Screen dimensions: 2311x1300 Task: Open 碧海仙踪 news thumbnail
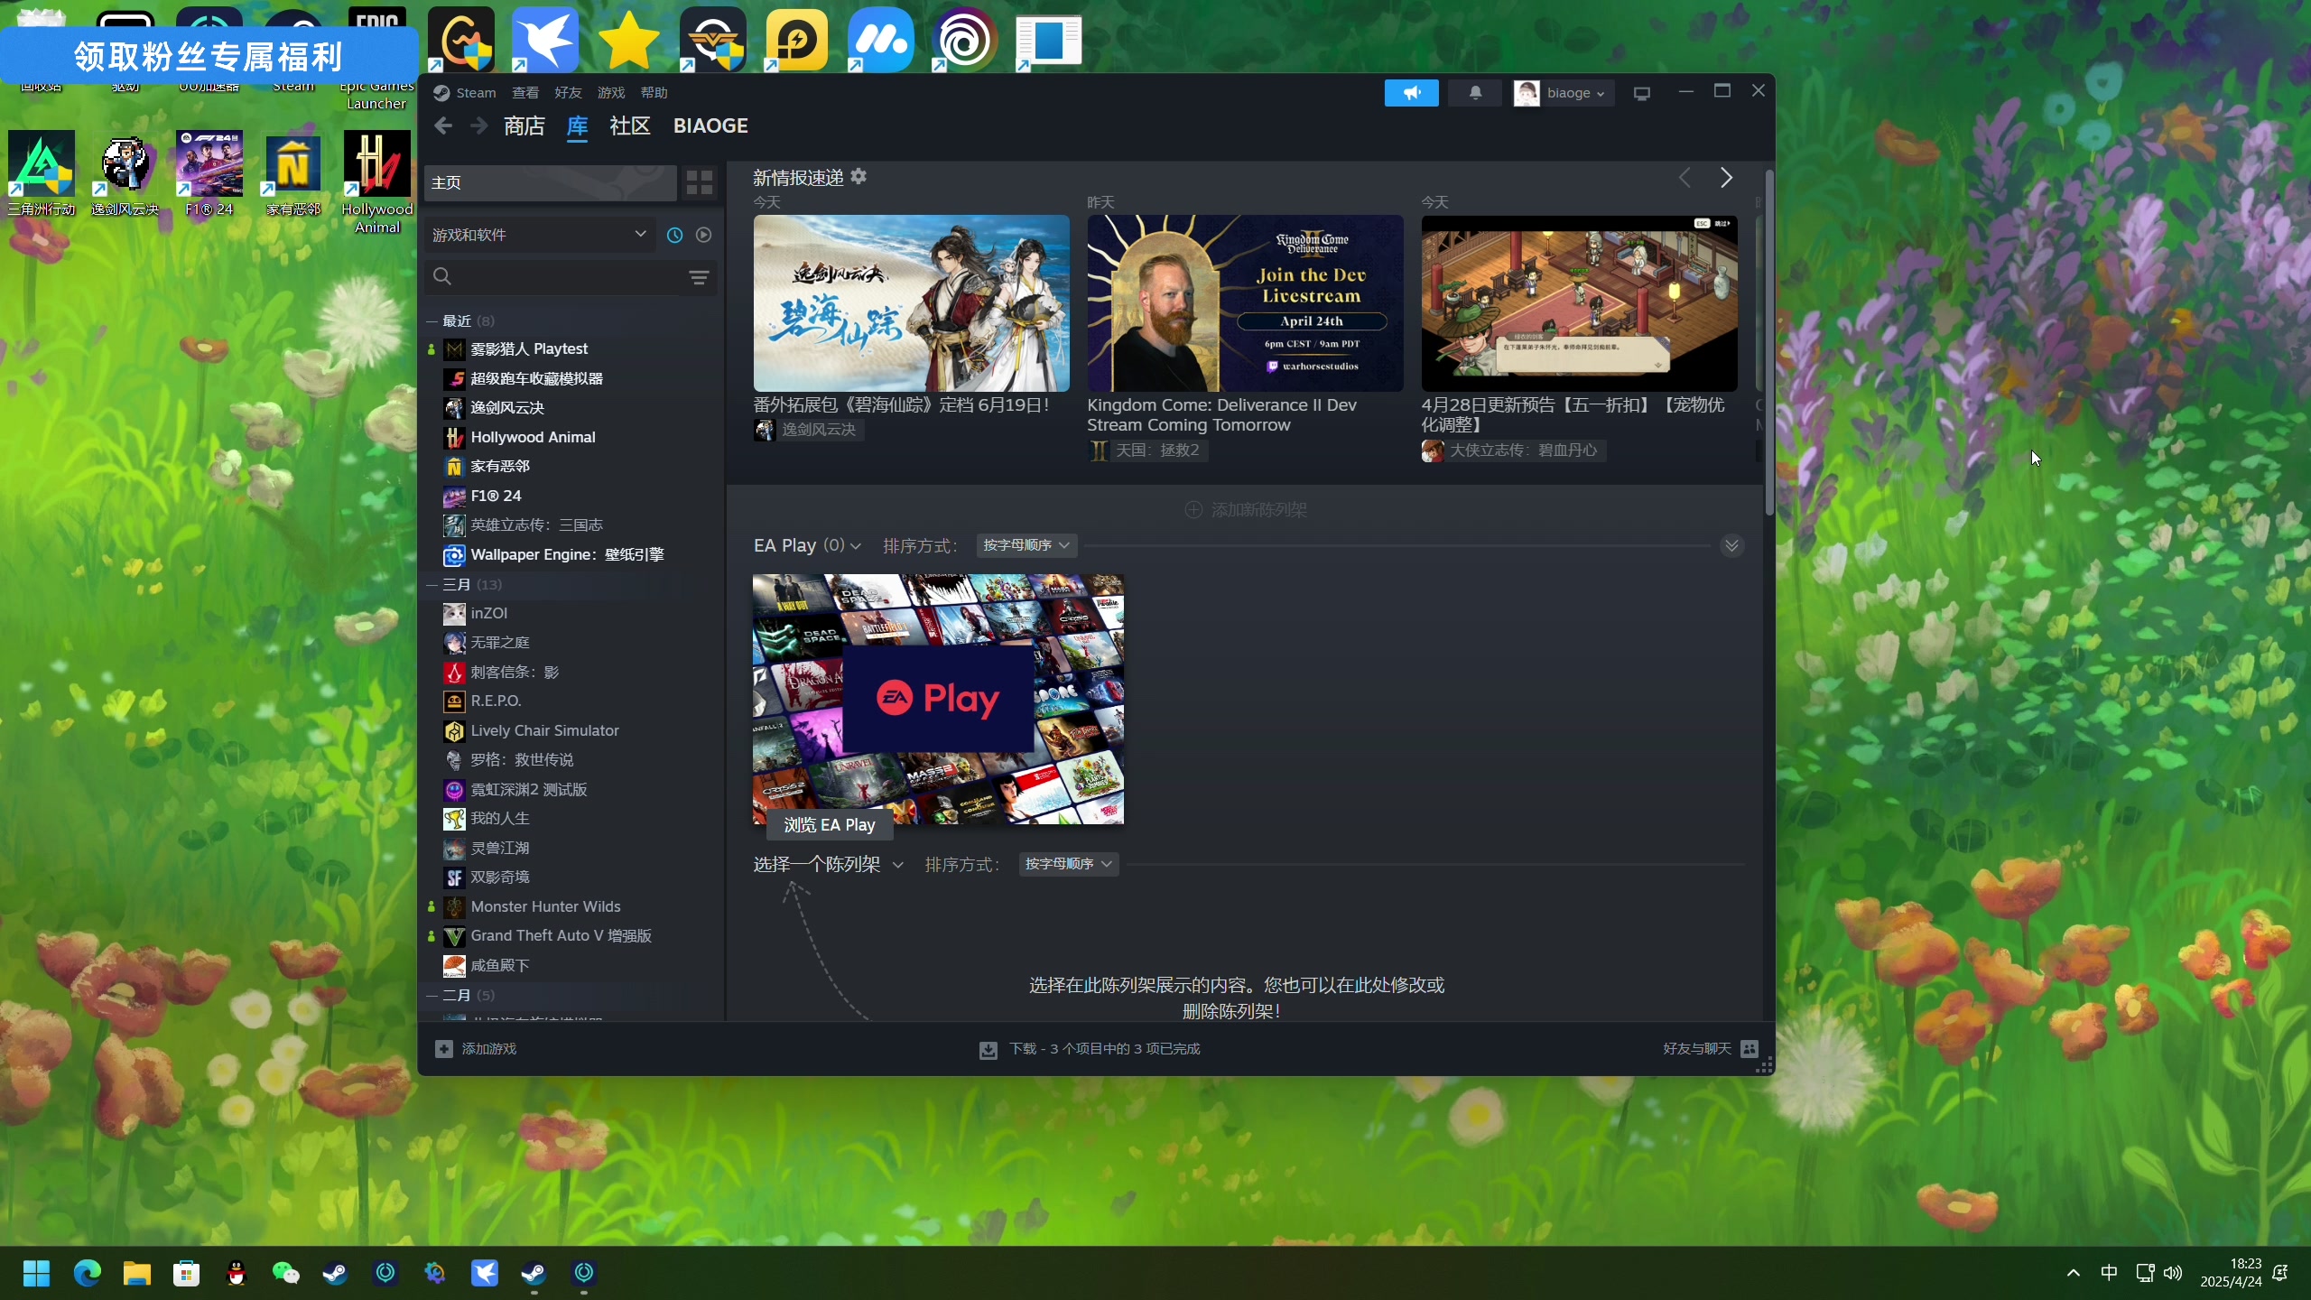pyautogui.click(x=911, y=303)
